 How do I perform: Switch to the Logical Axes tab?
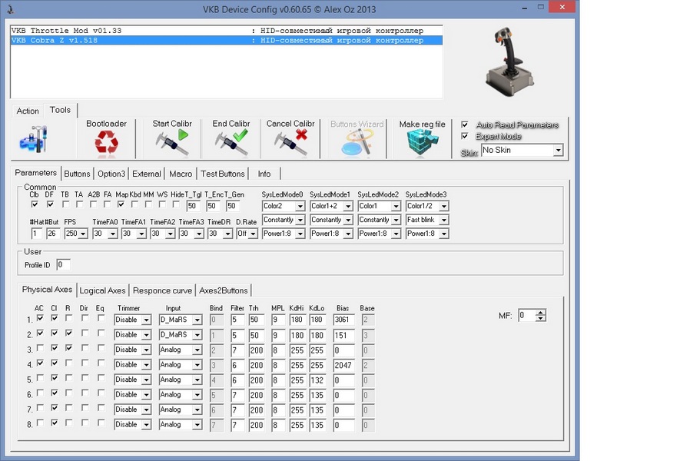pyautogui.click(x=102, y=290)
